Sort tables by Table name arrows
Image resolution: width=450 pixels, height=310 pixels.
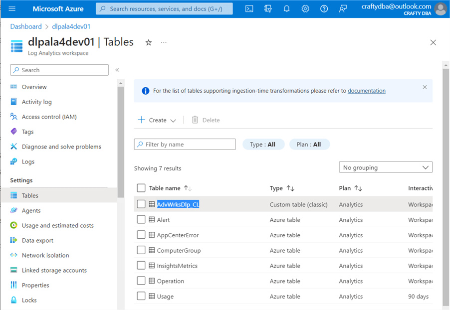(188, 188)
